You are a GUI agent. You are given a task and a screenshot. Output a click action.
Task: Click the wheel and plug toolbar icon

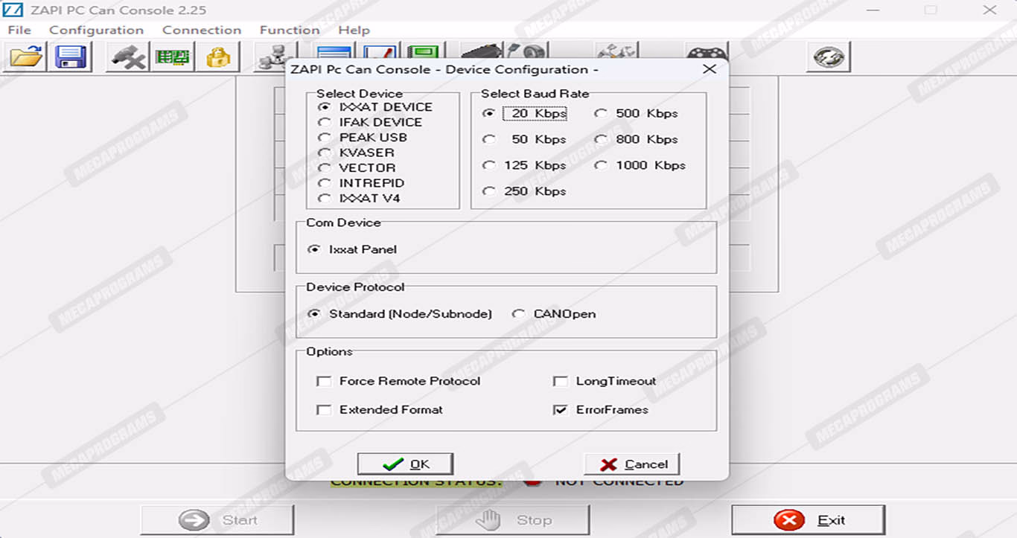tap(527, 51)
